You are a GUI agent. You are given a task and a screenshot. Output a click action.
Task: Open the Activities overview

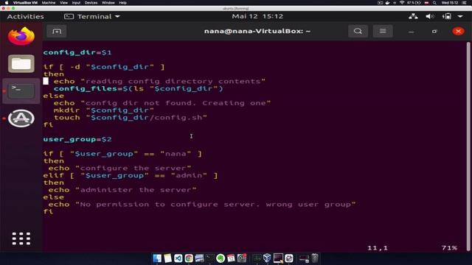[26, 16]
